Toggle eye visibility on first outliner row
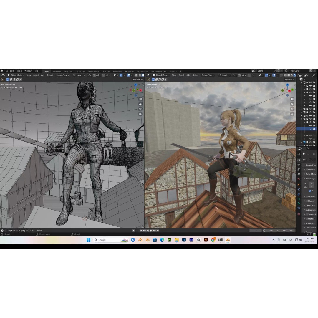 [x=310, y=82]
